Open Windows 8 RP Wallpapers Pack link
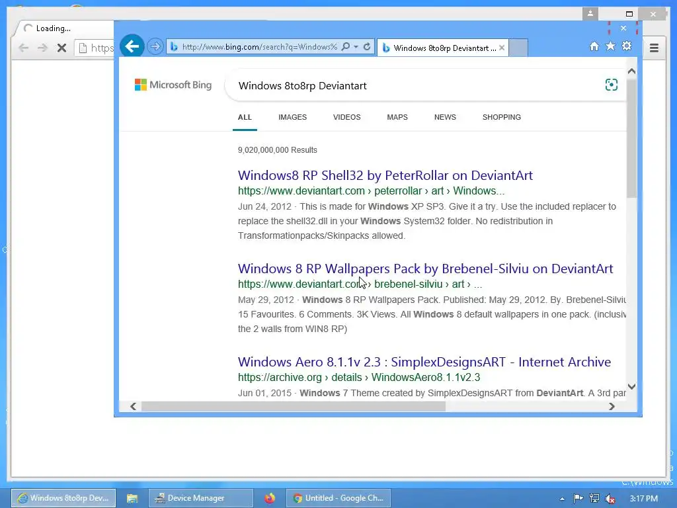Screen dimensions: 677x508 425,269
